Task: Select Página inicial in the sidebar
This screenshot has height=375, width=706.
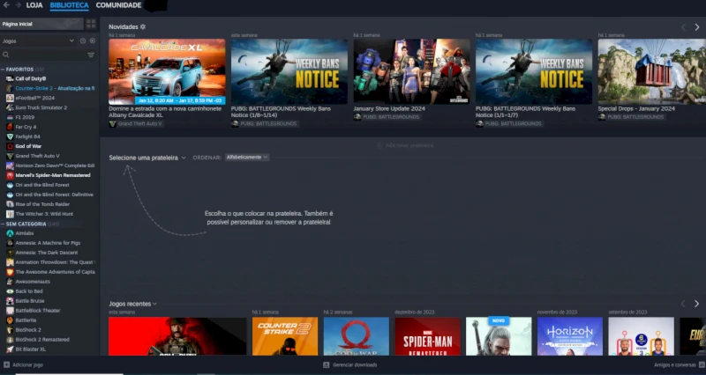Action: [x=41, y=24]
